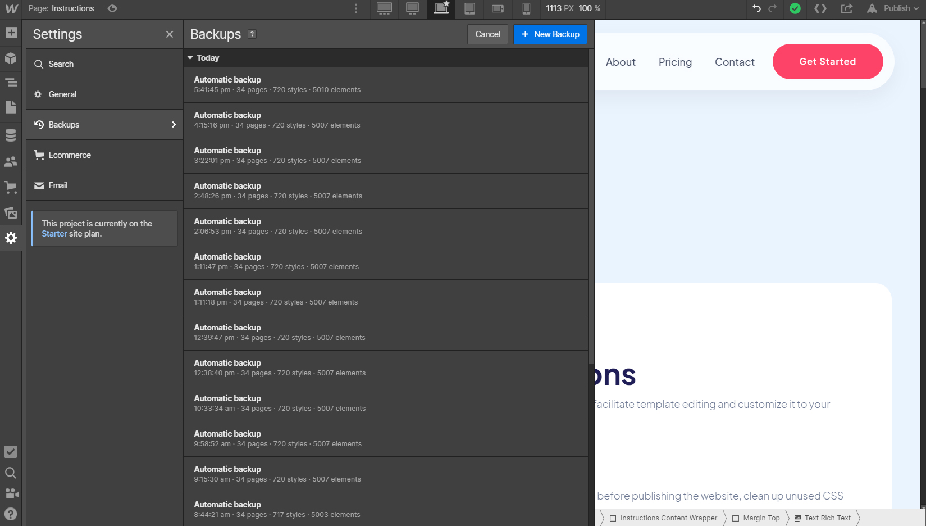Select the 10:33:34 am automatic backup
The width and height of the screenshot is (926, 526).
pyautogui.click(x=386, y=403)
